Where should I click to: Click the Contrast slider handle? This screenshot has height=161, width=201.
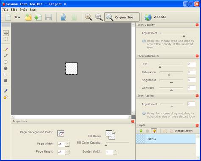[x=171, y=90]
